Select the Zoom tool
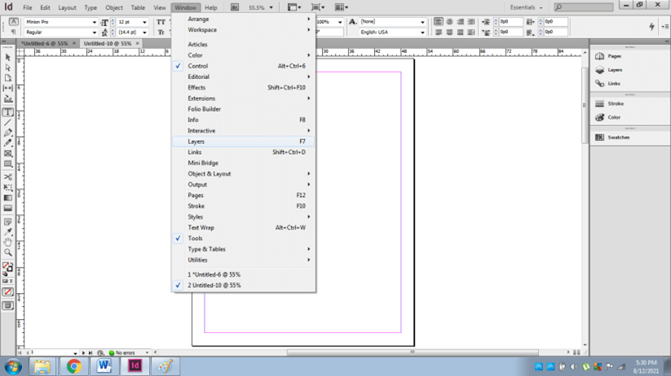Viewport: 671px width, 376px height. (x=7, y=252)
